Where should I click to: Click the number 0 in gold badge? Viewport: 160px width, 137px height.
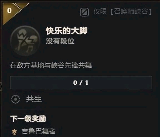(9, 11)
